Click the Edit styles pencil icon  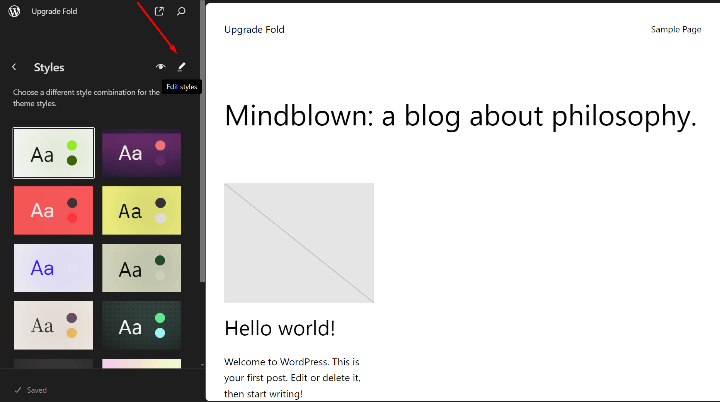pos(181,67)
